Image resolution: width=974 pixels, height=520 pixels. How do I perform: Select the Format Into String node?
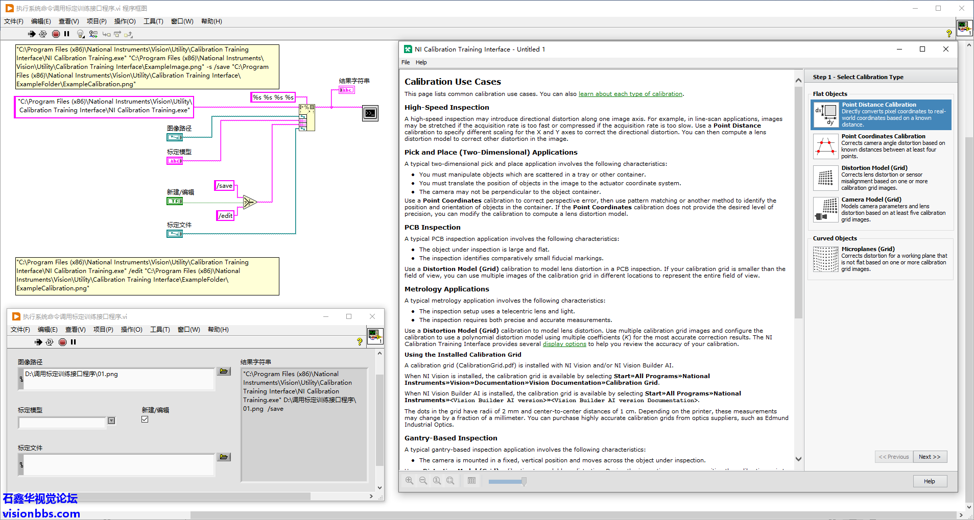pos(307,117)
